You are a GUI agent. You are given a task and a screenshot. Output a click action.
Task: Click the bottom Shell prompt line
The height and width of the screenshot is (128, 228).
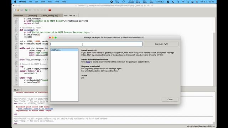point(15,123)
